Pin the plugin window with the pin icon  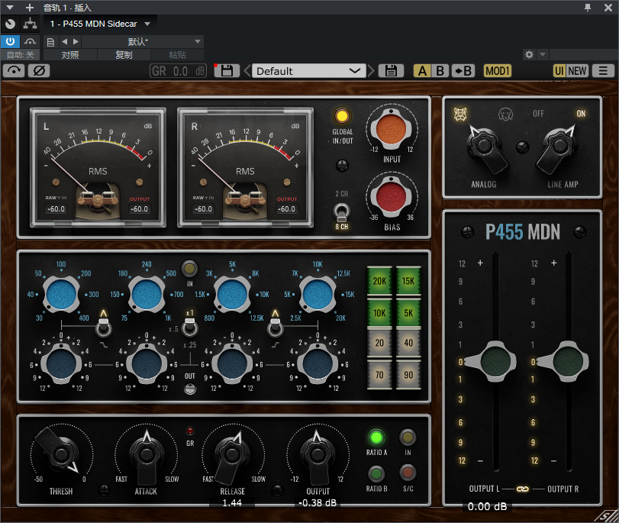[x=588, y=8]
